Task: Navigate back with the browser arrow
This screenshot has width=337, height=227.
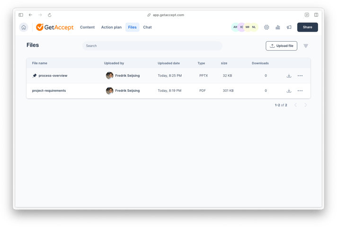Action: click(x=30, y=15)
